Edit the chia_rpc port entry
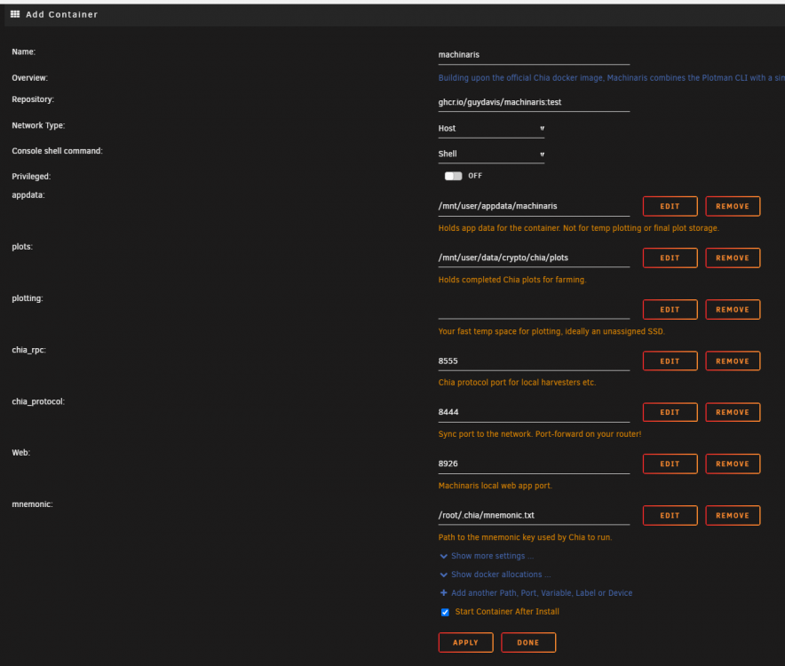785x666 pixels. [670, 361]
